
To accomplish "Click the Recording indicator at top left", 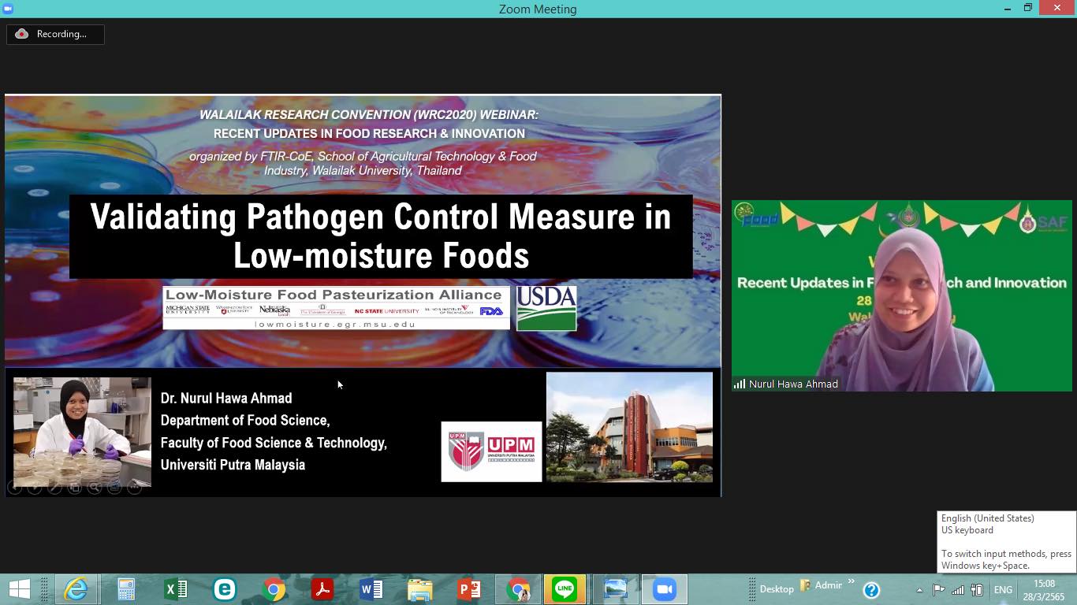I will tap(55, 34).
